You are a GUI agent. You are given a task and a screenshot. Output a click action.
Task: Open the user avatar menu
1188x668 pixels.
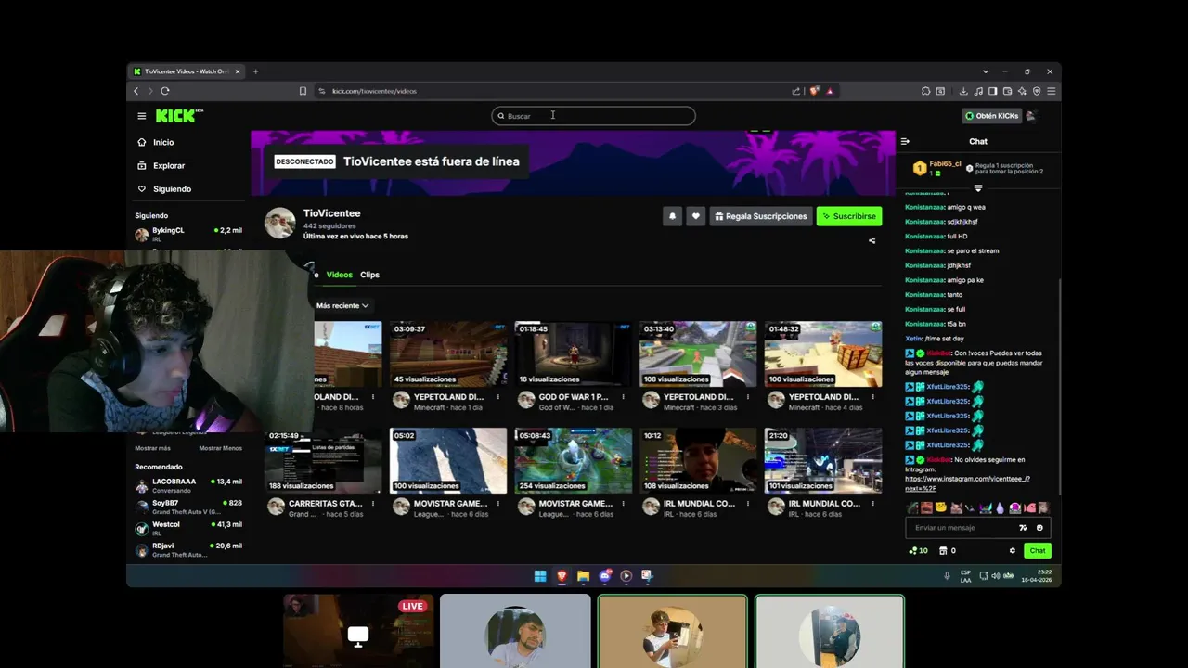click(1030, 116)
